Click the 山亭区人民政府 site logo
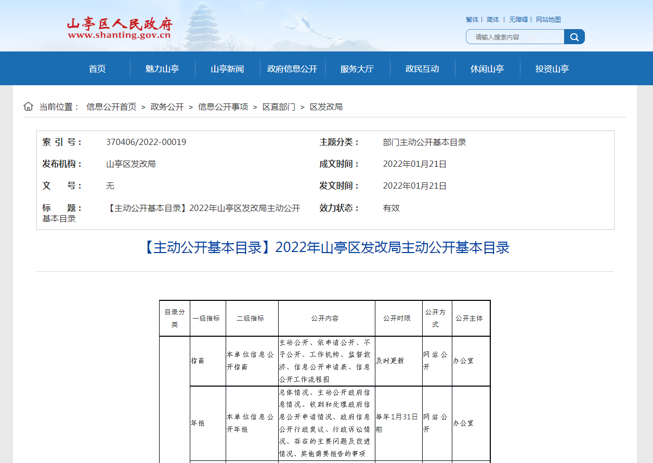The height and width of the screenshot is (463, 653). 120,28
